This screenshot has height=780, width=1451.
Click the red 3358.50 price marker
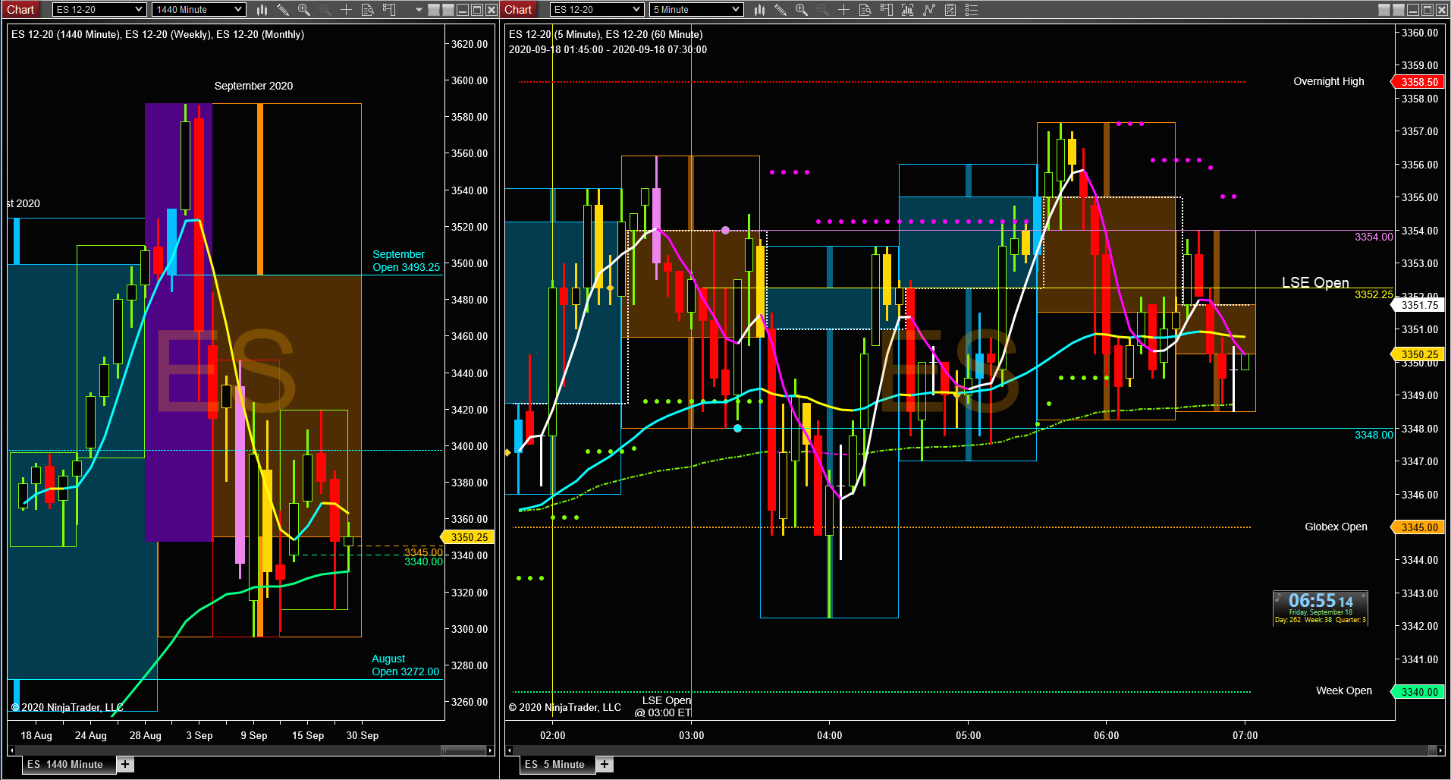(x=1418, y=82)
